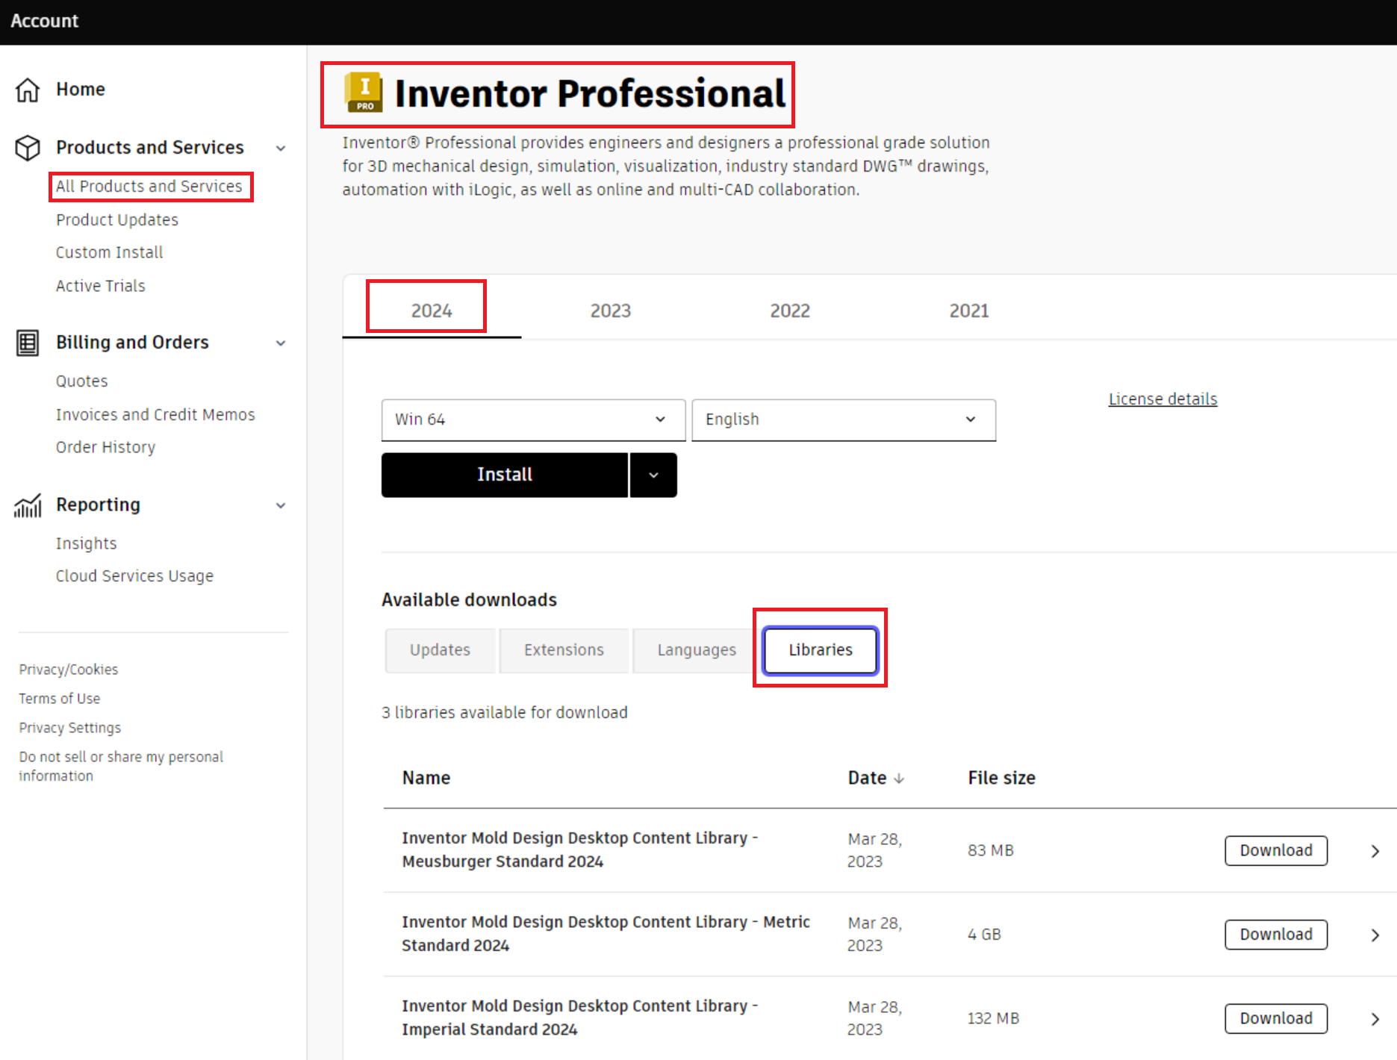Open the Win 64 platform dropdown
Viewport: 1397px width, 1060px height.
[x=533, y=420]
